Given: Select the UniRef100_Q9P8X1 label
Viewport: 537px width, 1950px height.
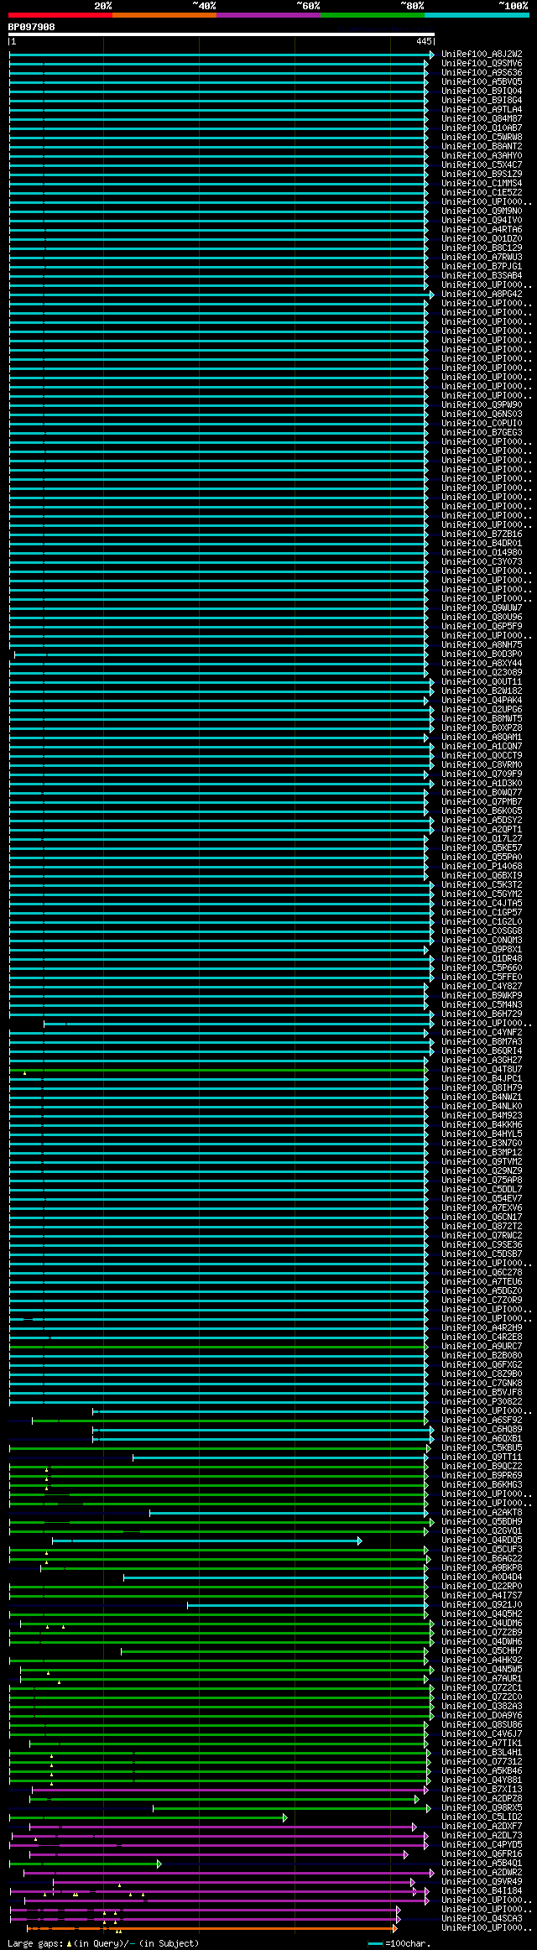Looking at the screenshot, I should point(482,950).
